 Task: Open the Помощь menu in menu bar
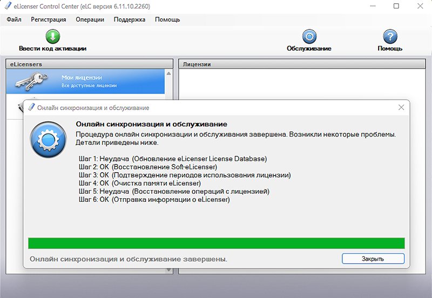[x=167, y=19]
